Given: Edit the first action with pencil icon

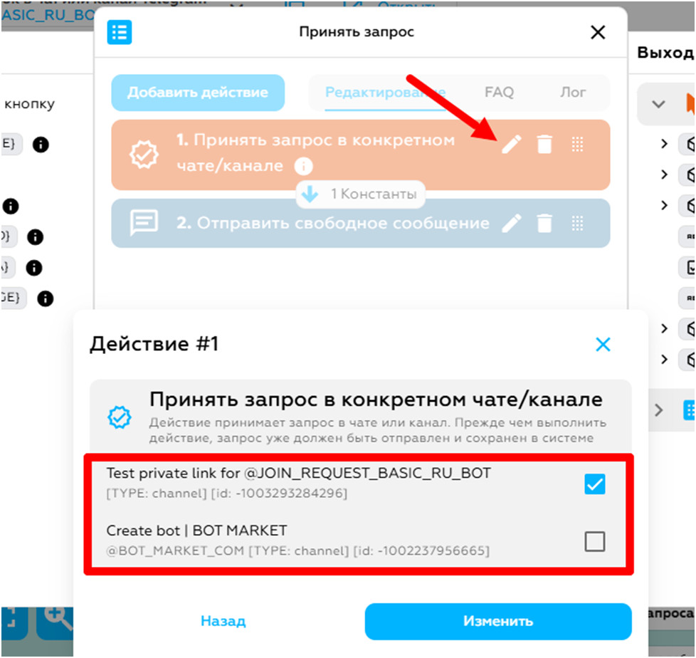Looking at the screenshot, I should 512,145.
